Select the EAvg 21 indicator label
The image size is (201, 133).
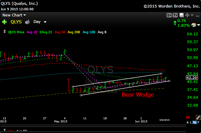click(x=46, y=32)
